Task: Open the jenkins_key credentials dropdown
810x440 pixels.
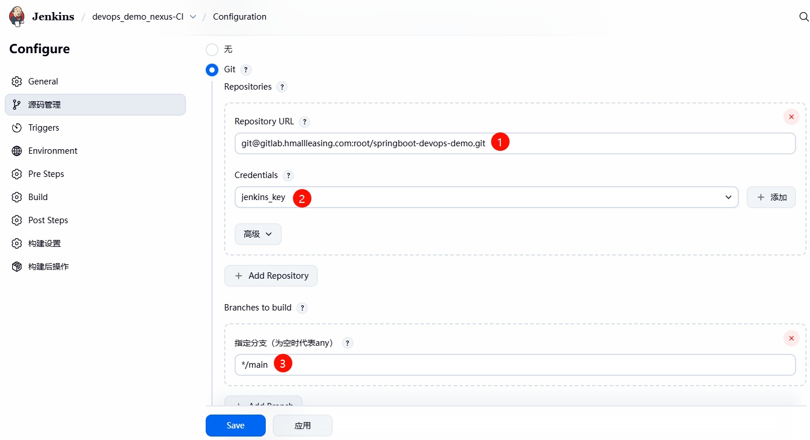Action: (x=486, y=197)
